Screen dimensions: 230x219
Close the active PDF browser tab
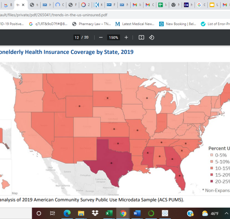coord(23,5)
